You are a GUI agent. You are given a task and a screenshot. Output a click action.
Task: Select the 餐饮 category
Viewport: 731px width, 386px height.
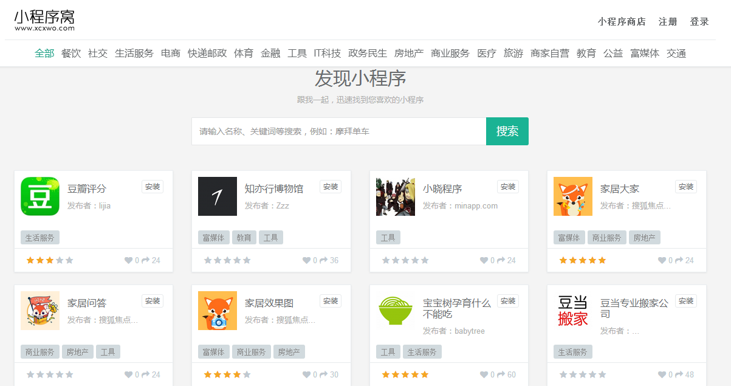coord(71,53)
